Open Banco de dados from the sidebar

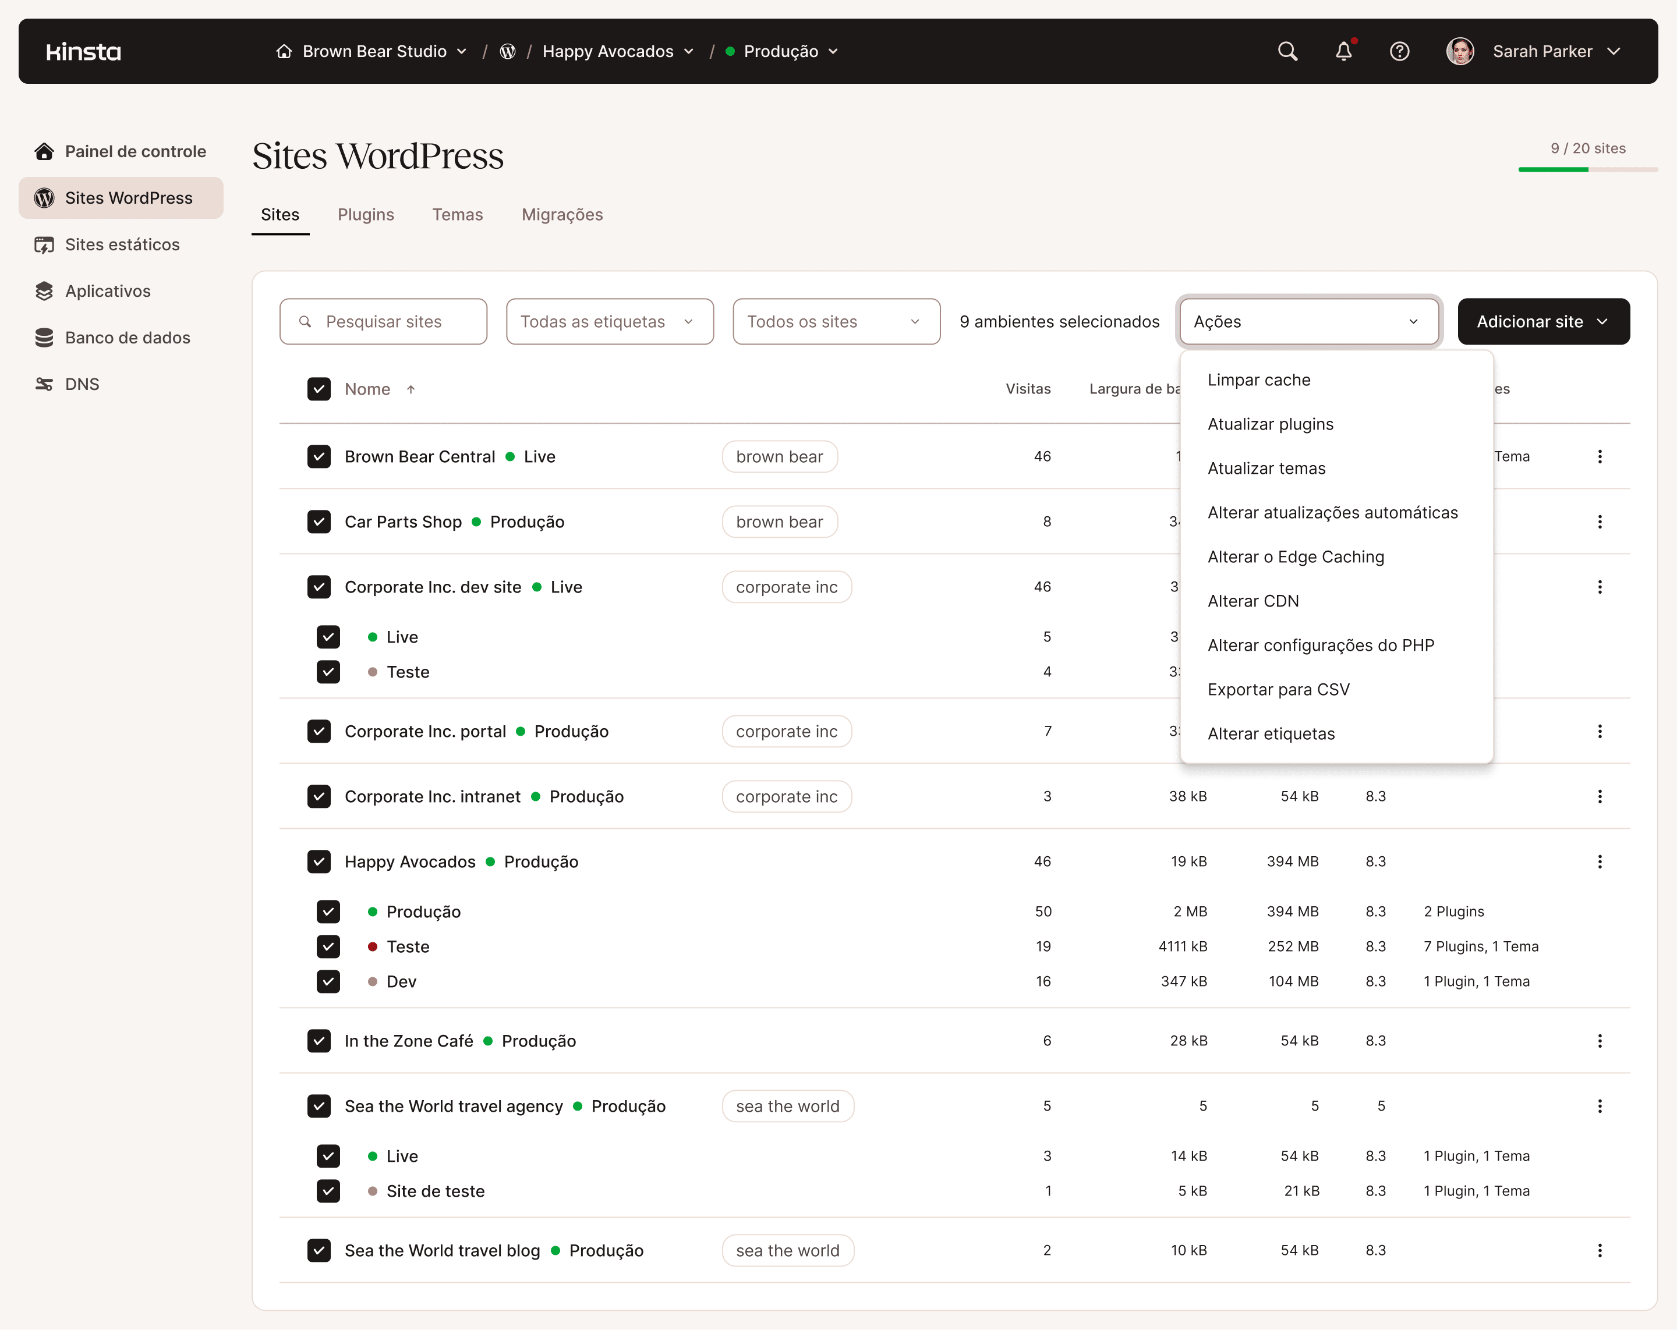pos(128,338)
